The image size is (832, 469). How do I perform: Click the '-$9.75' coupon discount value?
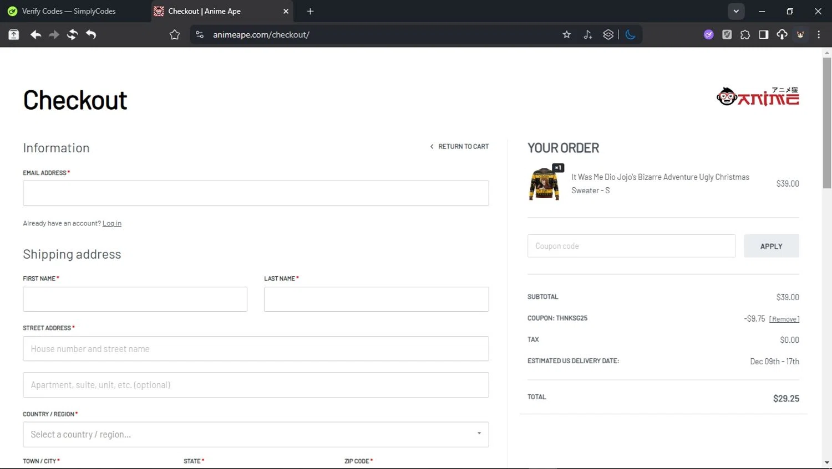[754, 319]
